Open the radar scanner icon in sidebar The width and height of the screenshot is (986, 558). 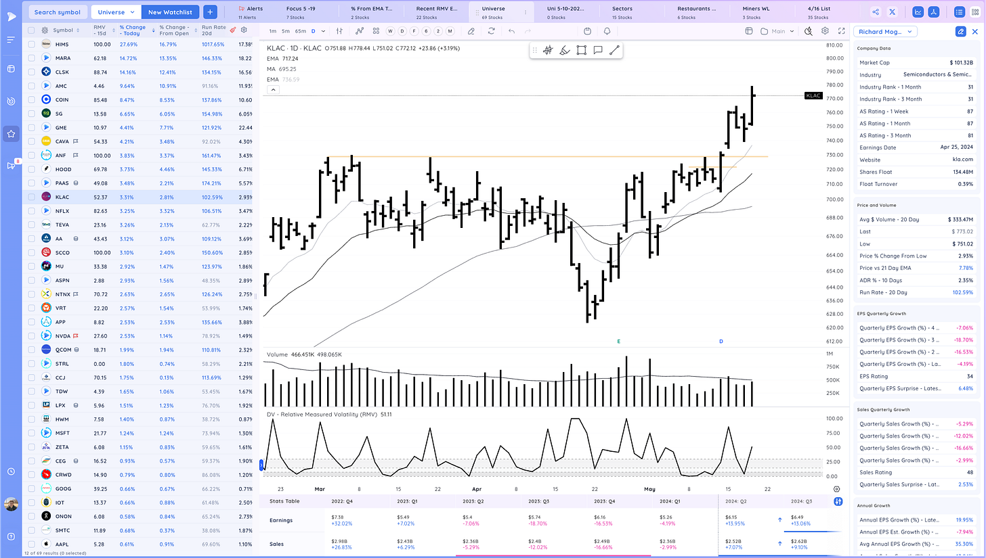[11, 101]
